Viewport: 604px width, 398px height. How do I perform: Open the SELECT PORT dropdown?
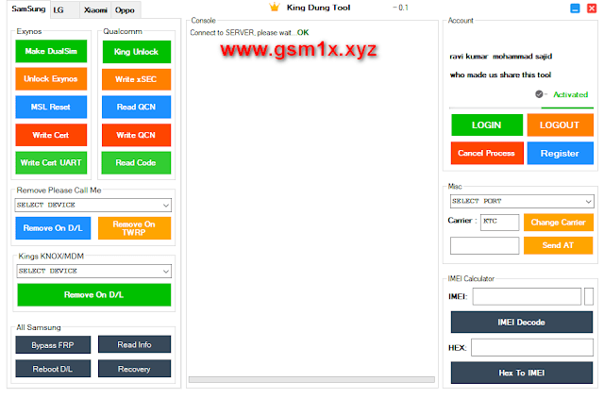(522, 201)
